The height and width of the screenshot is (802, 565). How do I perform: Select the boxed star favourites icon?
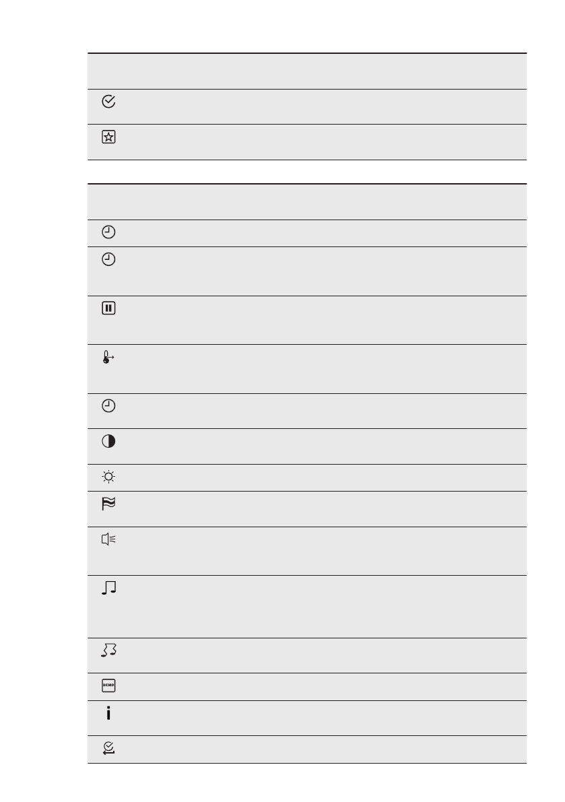tap(108, 137)
